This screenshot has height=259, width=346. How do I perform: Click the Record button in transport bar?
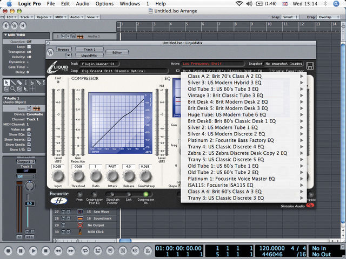click(x=9, y=250)
